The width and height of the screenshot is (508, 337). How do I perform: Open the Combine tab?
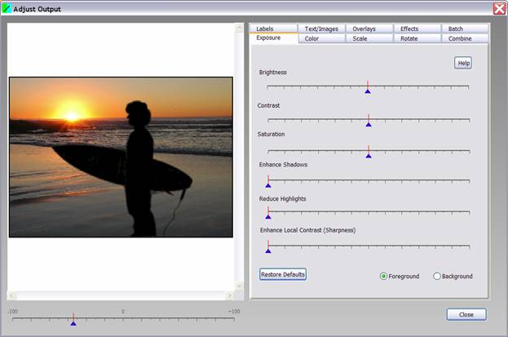(465, 38)
